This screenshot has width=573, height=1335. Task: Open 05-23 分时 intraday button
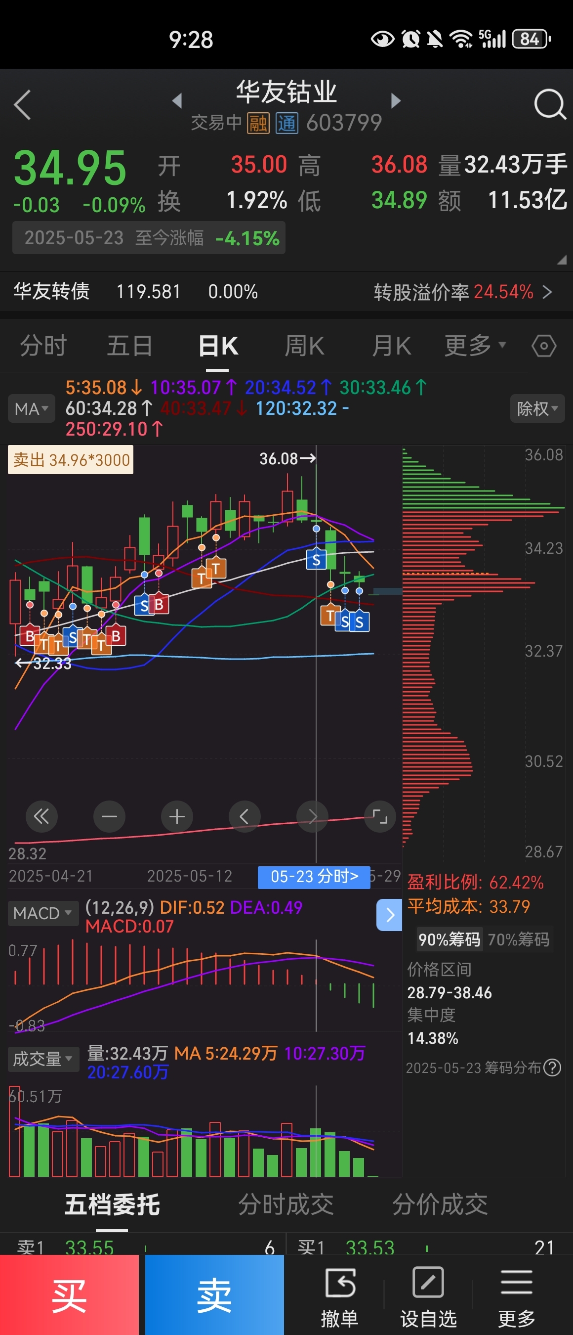pyautogui.click(x=314, y=876)
